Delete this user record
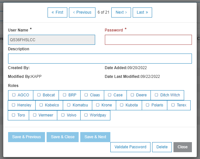The height and width of the screenshot is (159, 200). point(162,147)
